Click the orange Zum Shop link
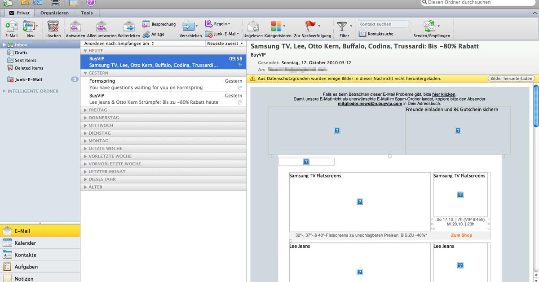539x282 pixels. click(x=461, y=235)
